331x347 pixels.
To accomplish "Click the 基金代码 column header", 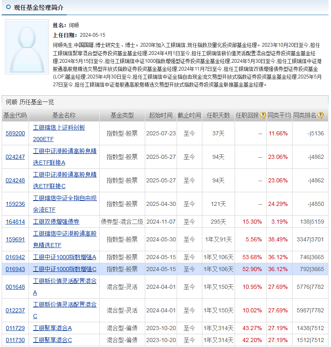I will pyautogui.click(x=15, y=115).
